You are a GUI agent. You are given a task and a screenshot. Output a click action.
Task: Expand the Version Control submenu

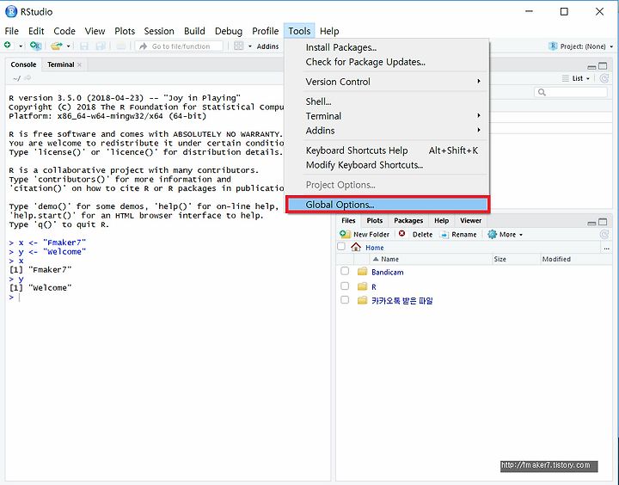(387, 82)
